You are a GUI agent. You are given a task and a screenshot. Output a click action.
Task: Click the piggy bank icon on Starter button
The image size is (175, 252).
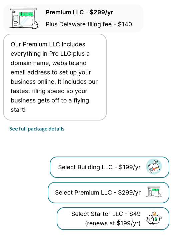coord(154,218)
